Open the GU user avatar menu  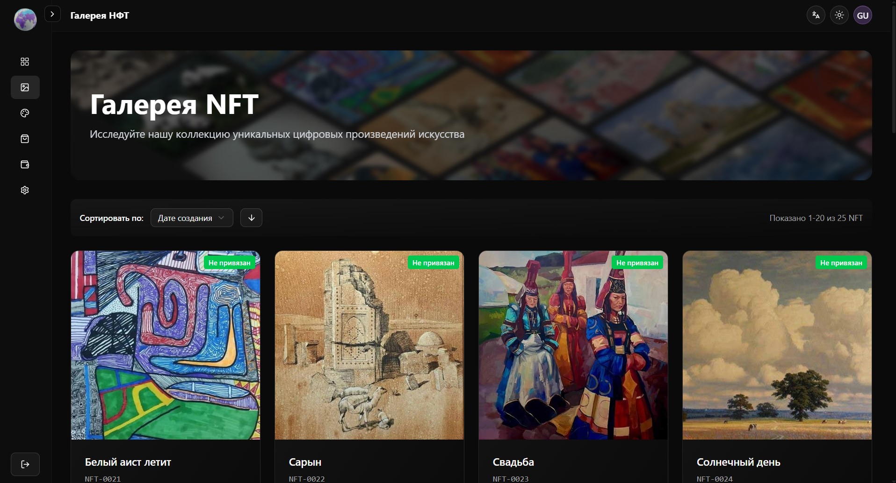(862, 15)
